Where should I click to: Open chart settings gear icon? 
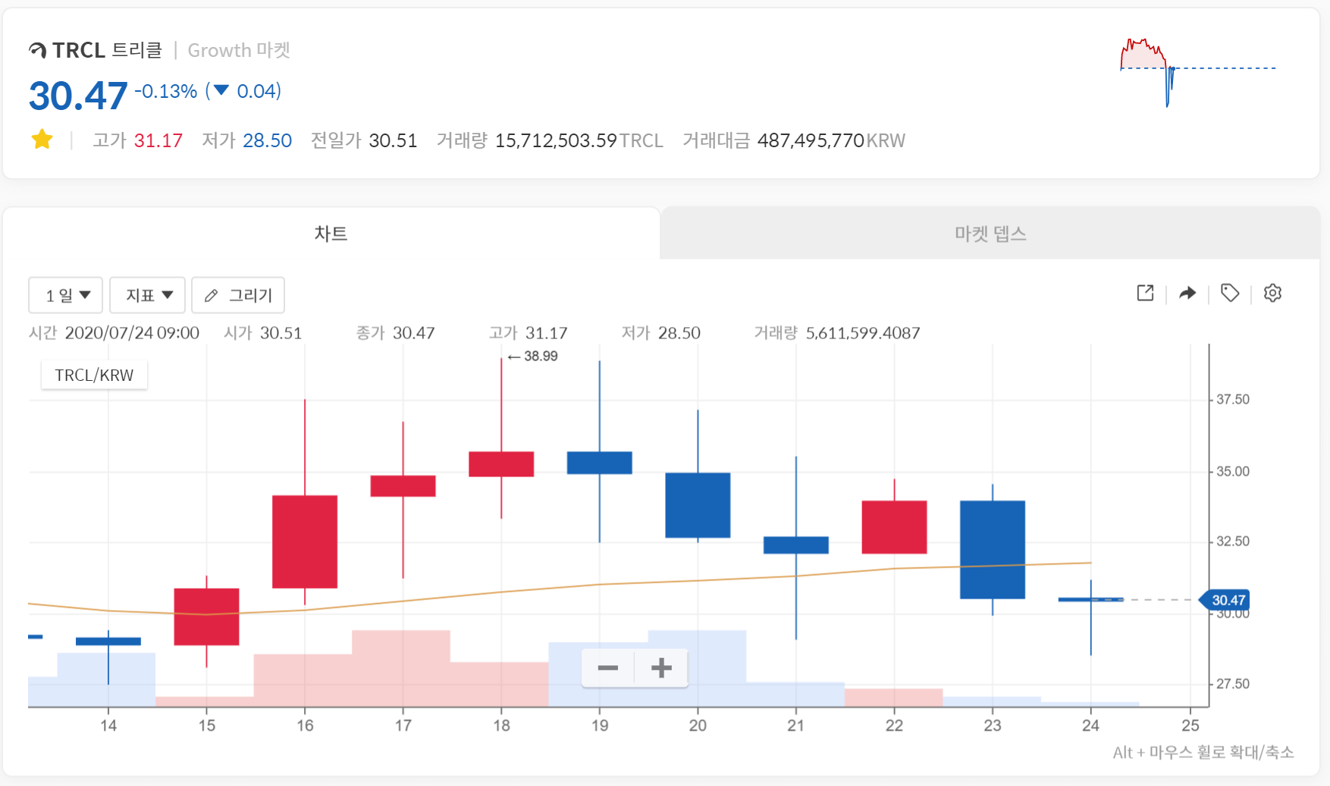click(x=1272, y=293)
